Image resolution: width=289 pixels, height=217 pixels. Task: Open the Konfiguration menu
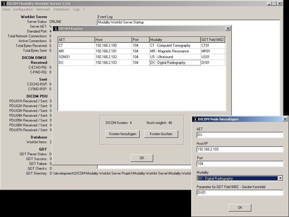tap(23, 9)
